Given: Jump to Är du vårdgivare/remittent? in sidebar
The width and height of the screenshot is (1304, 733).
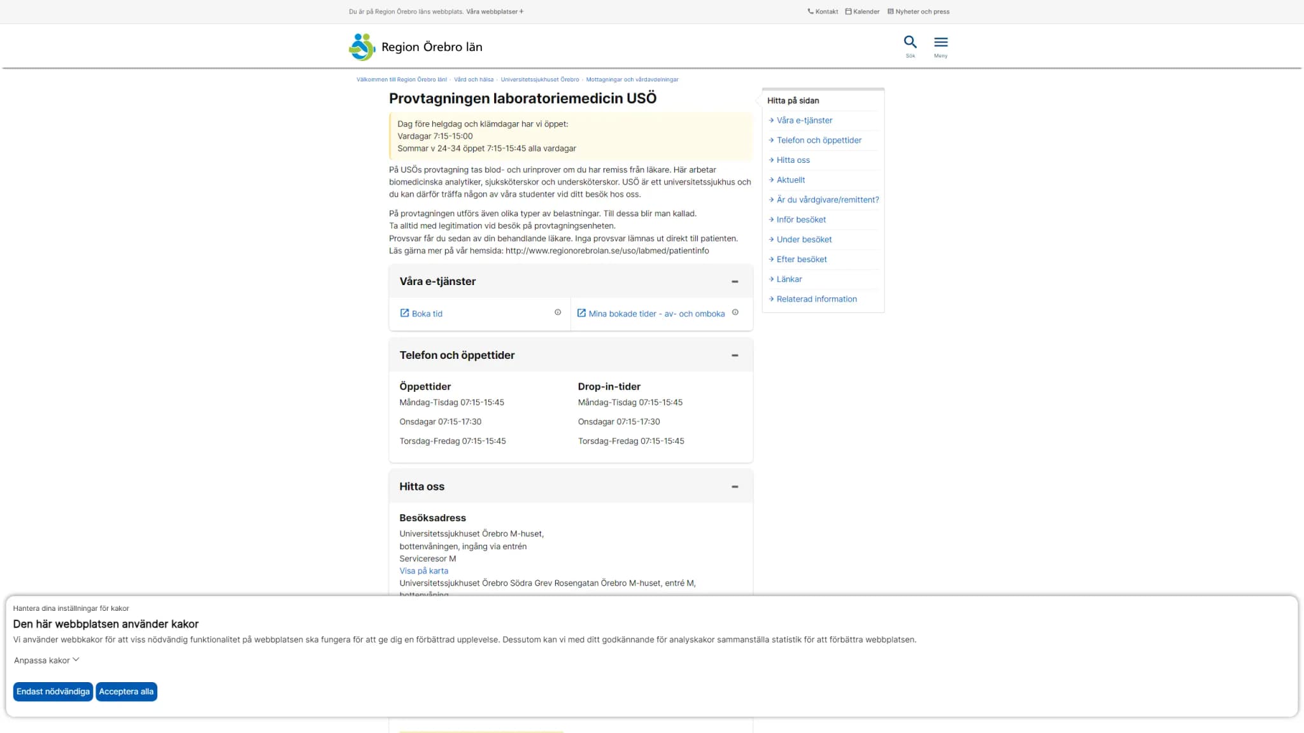Looking at the screenshot, I should (827, 200).
